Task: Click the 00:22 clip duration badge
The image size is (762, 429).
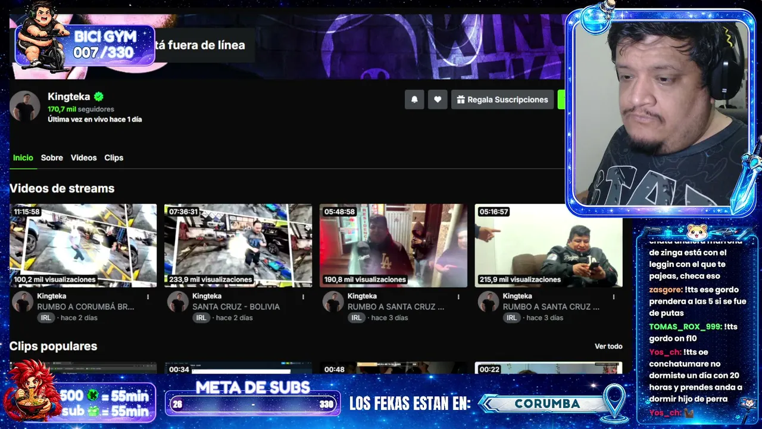Action: click(489, 369)
